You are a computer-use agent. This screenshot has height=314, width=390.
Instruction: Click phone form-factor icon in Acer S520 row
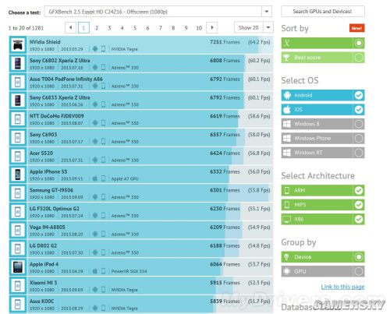[103, 160]
